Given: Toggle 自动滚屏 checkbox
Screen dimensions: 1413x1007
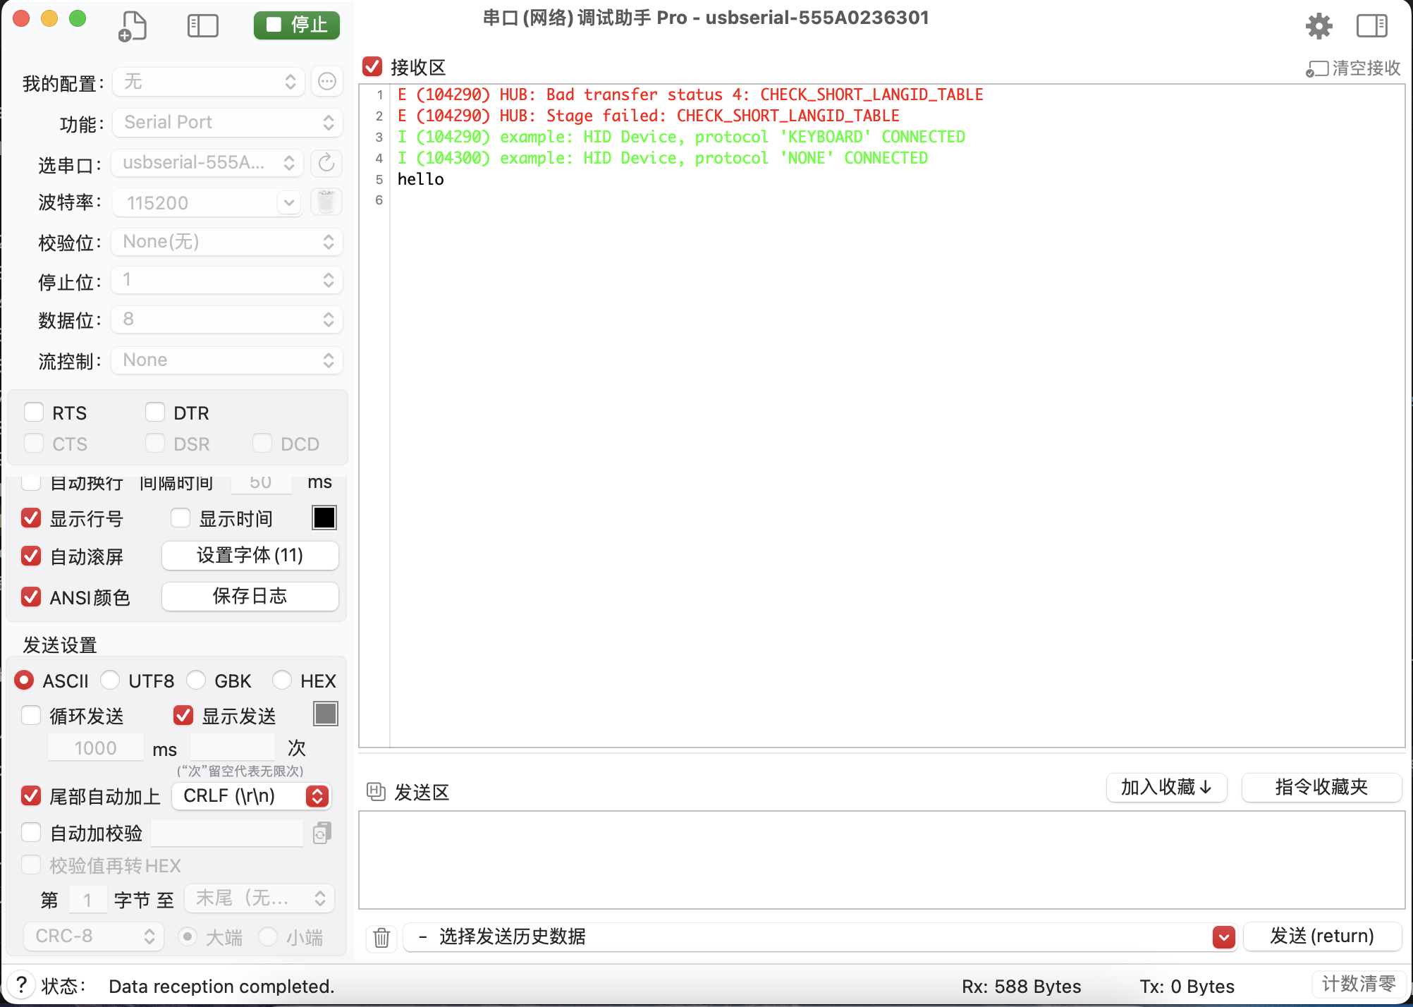Looking at the screenshot, I should [31, 556].
